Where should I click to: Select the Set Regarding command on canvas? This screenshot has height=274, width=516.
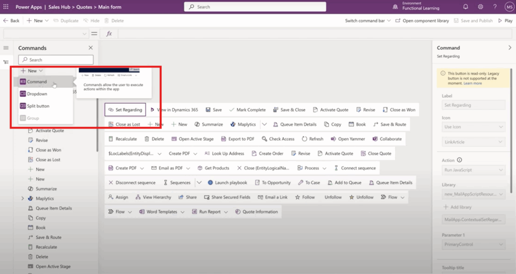pyautogui.click(x=125, y=110)
